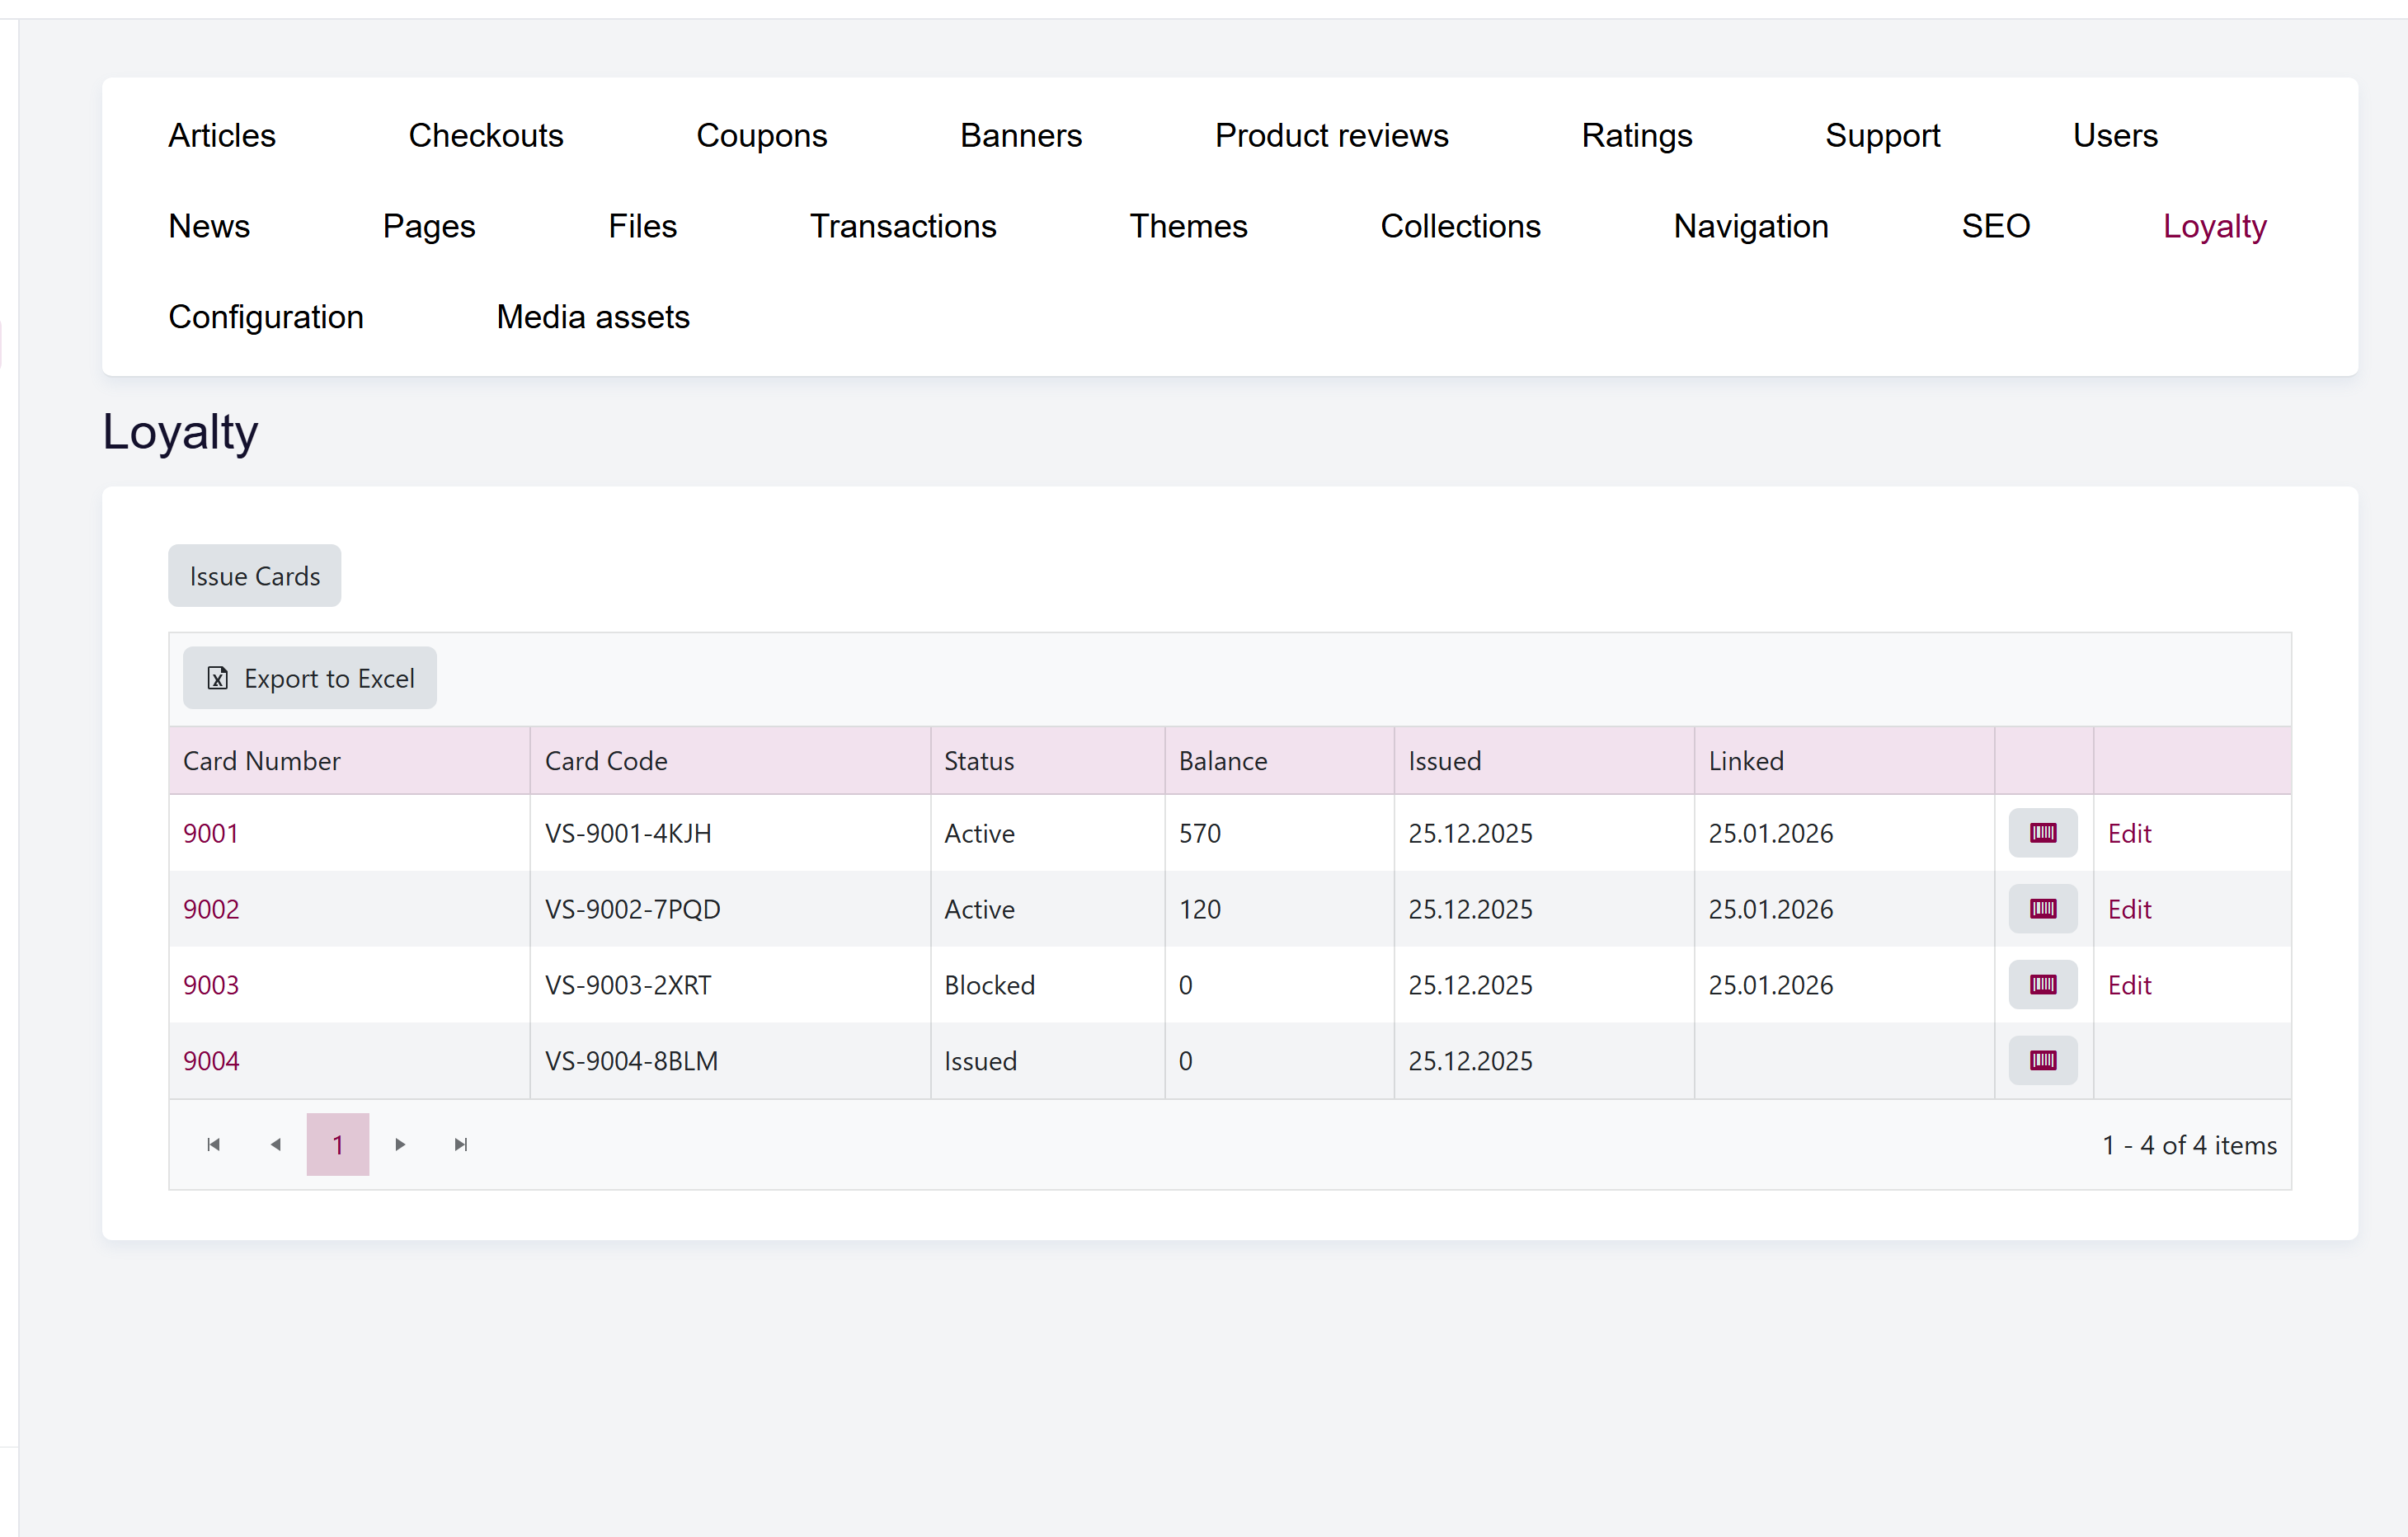Go to Transactions
Viewport: 2408px width, 1537px height.
pyautogui.click(x=903, y=226)
